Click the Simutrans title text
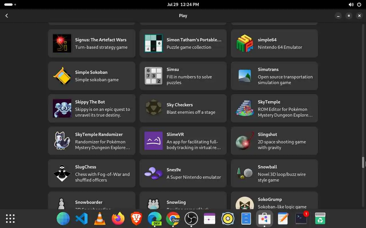 tap(268, 70)
